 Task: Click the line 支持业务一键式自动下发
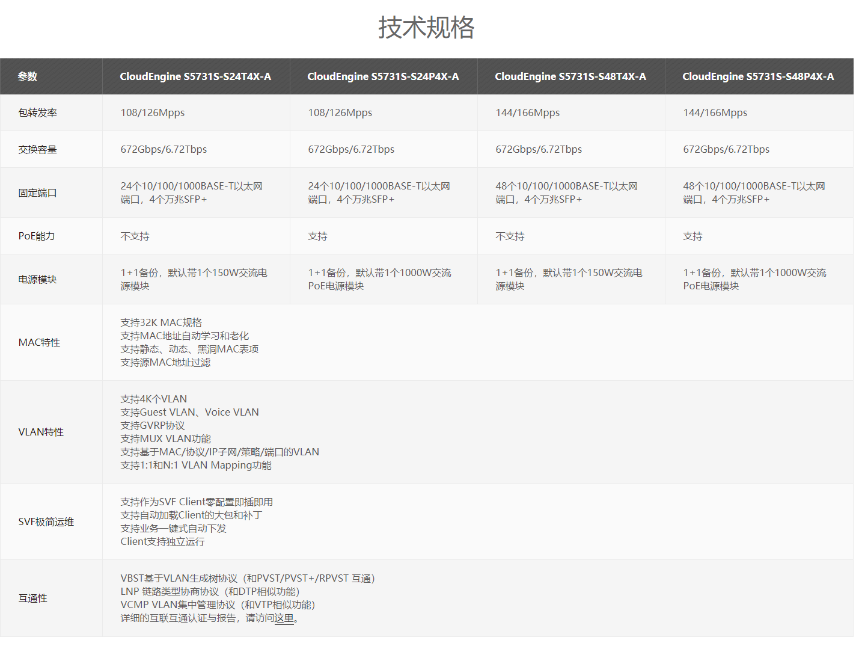pos(173,529)
